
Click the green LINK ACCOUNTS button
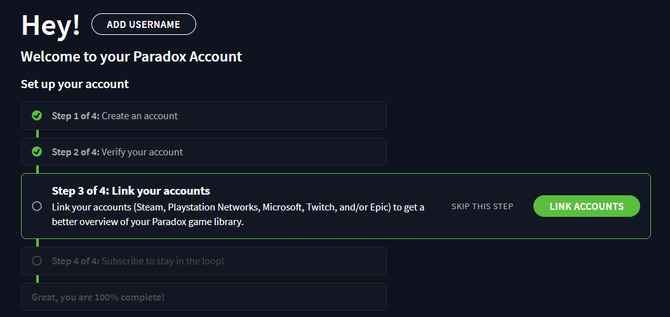[587, 207]
